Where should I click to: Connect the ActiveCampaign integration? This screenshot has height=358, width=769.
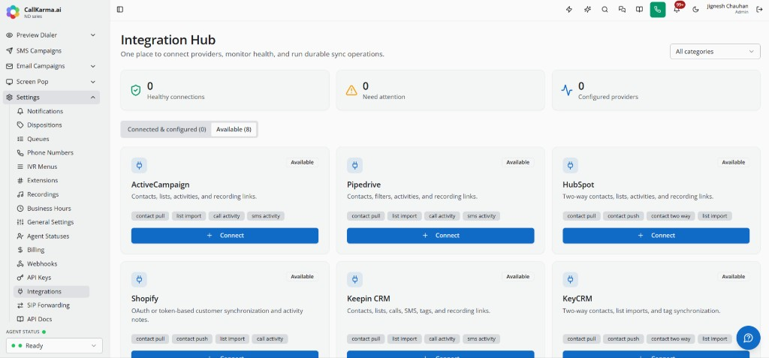pyautogui.click(x=225, y=236)
